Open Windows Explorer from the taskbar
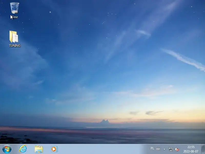The image size is (205, 154). (x=39, y=149)
